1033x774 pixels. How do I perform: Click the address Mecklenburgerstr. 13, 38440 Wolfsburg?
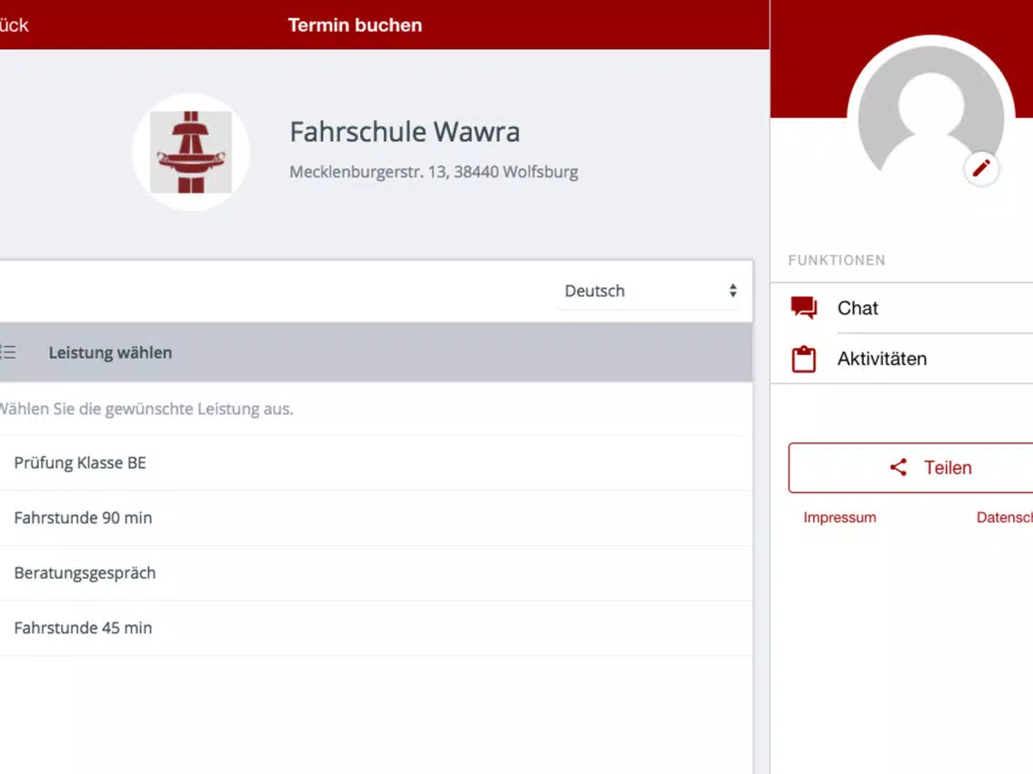click(x=434, y=172)
